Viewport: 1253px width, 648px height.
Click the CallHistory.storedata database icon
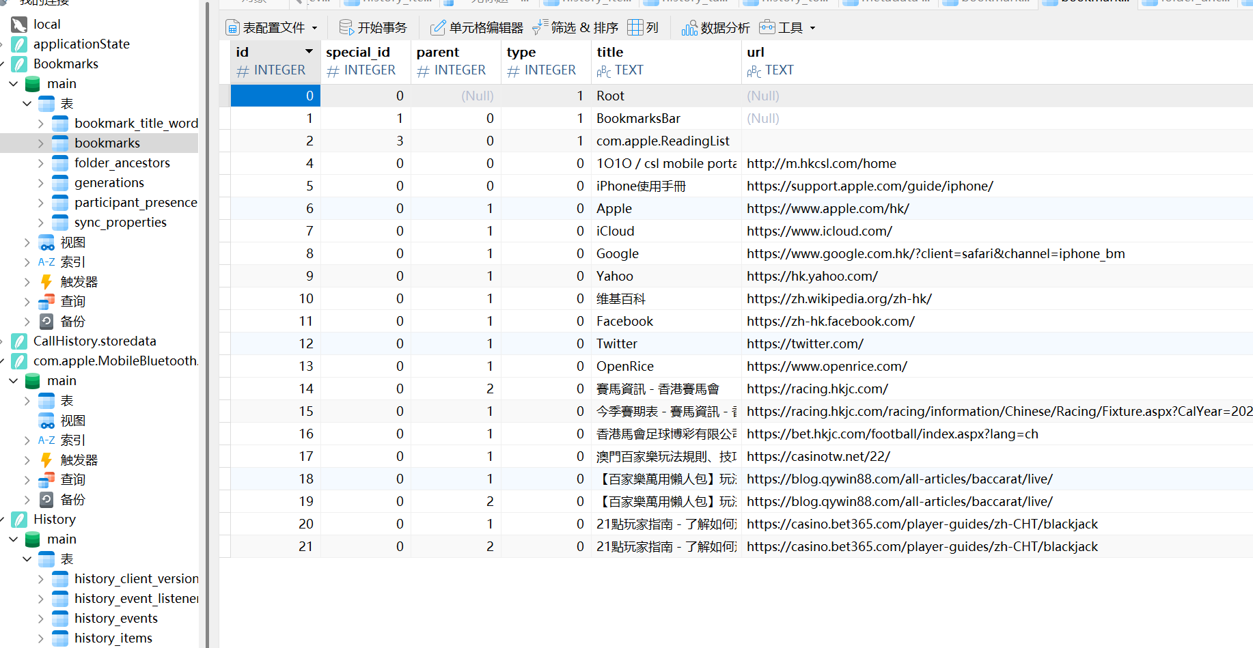[x=20, y=341]
